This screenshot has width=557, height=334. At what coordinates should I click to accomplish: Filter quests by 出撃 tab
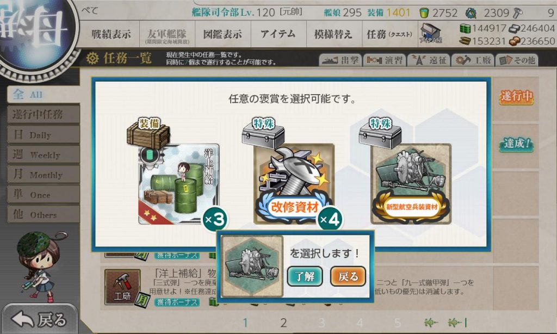click(341, 60)
